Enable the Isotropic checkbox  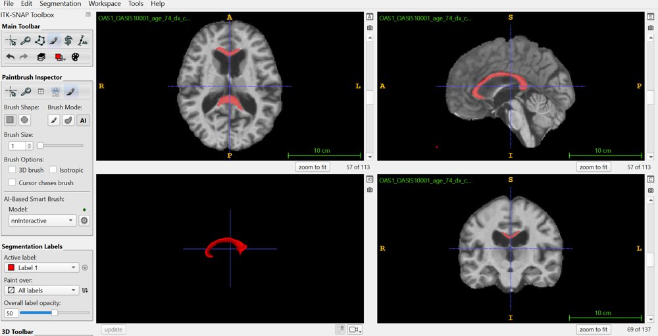click(x=53, y=170)
